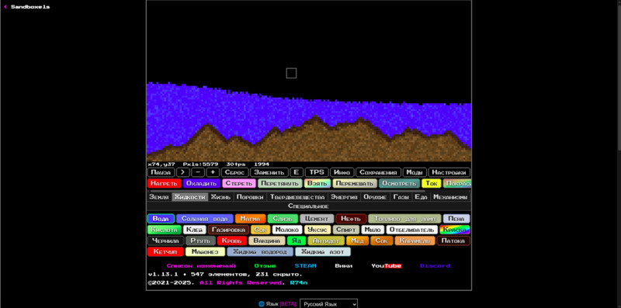The height and width of the screenshot is (308, 621).
Task: Toggle the Заменить replace mode
Action: tap(269, 172)
